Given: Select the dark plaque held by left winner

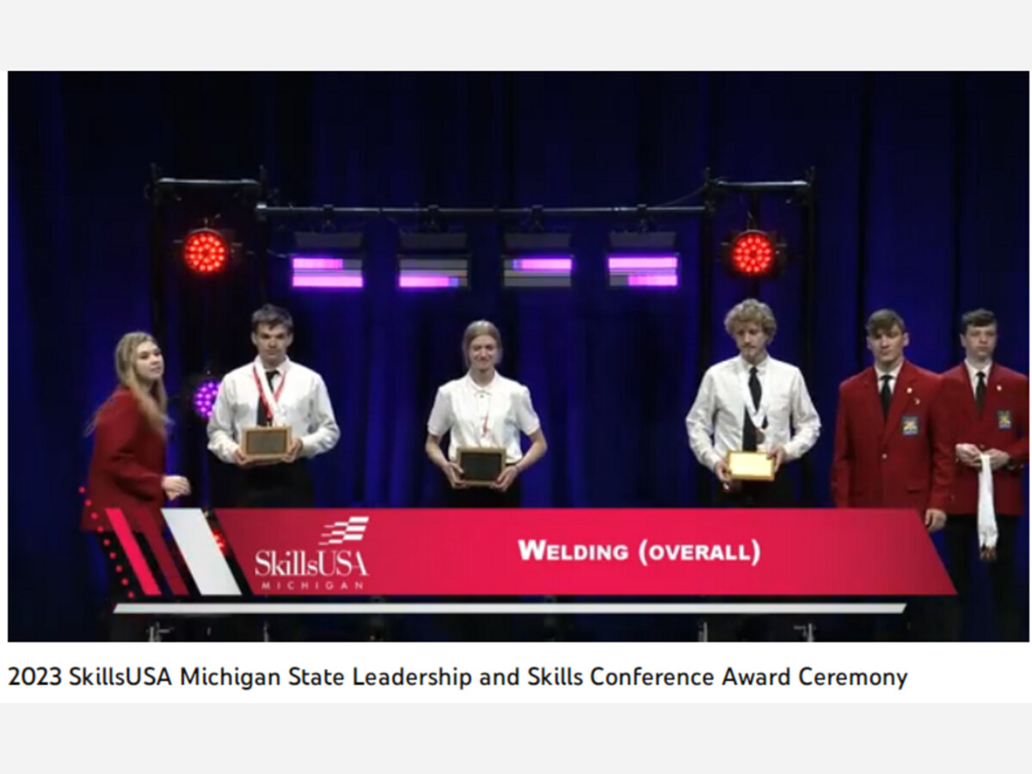Looking at the screenshot, I should [266, 441].
